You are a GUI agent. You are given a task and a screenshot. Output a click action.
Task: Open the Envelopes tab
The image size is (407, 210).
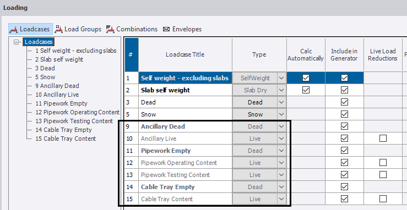pyautogui.click(x=182, y=29)
